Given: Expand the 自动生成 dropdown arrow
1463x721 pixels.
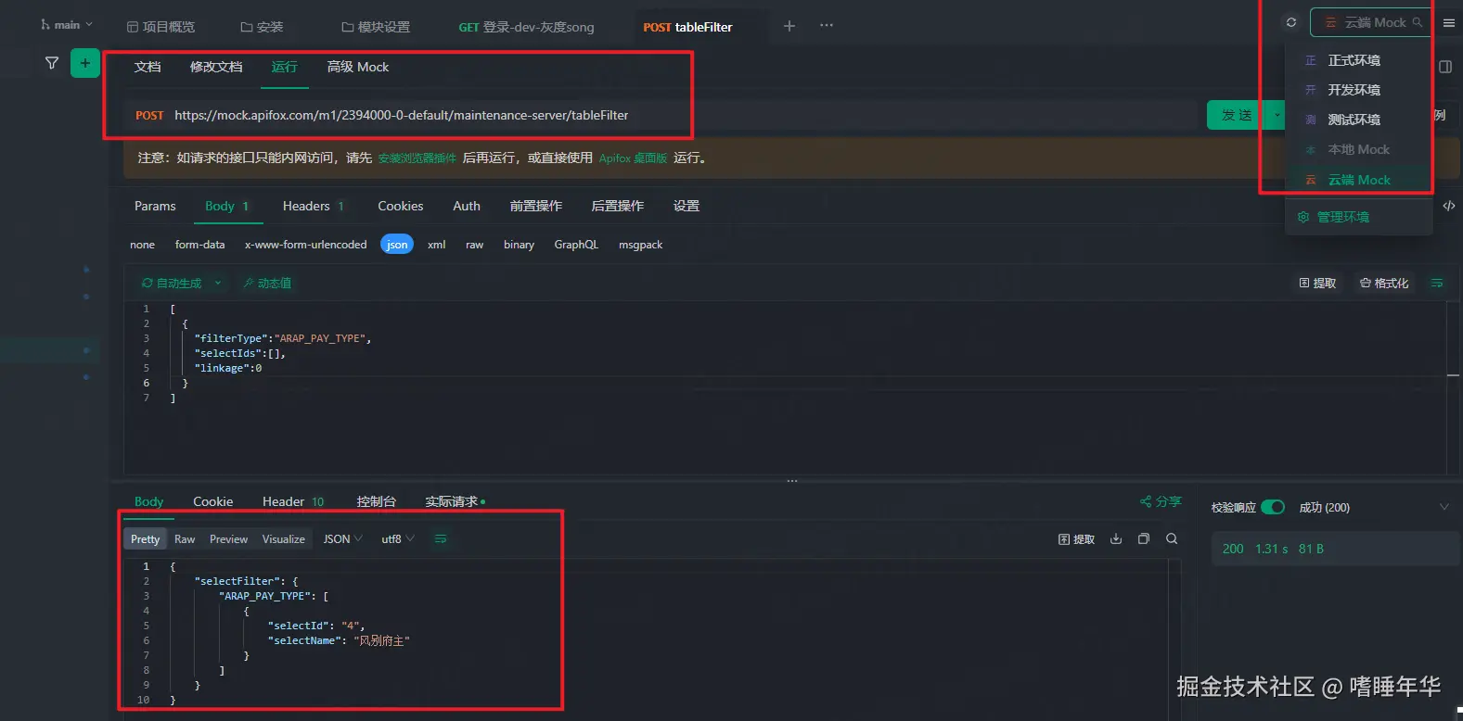Looking at the screenshot, I should (218, 283).
